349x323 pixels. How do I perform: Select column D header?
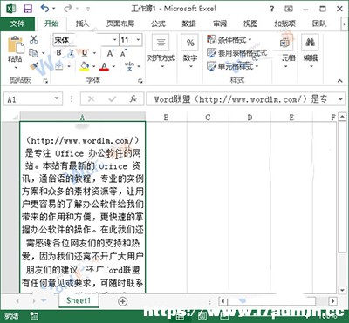[250, 117]
